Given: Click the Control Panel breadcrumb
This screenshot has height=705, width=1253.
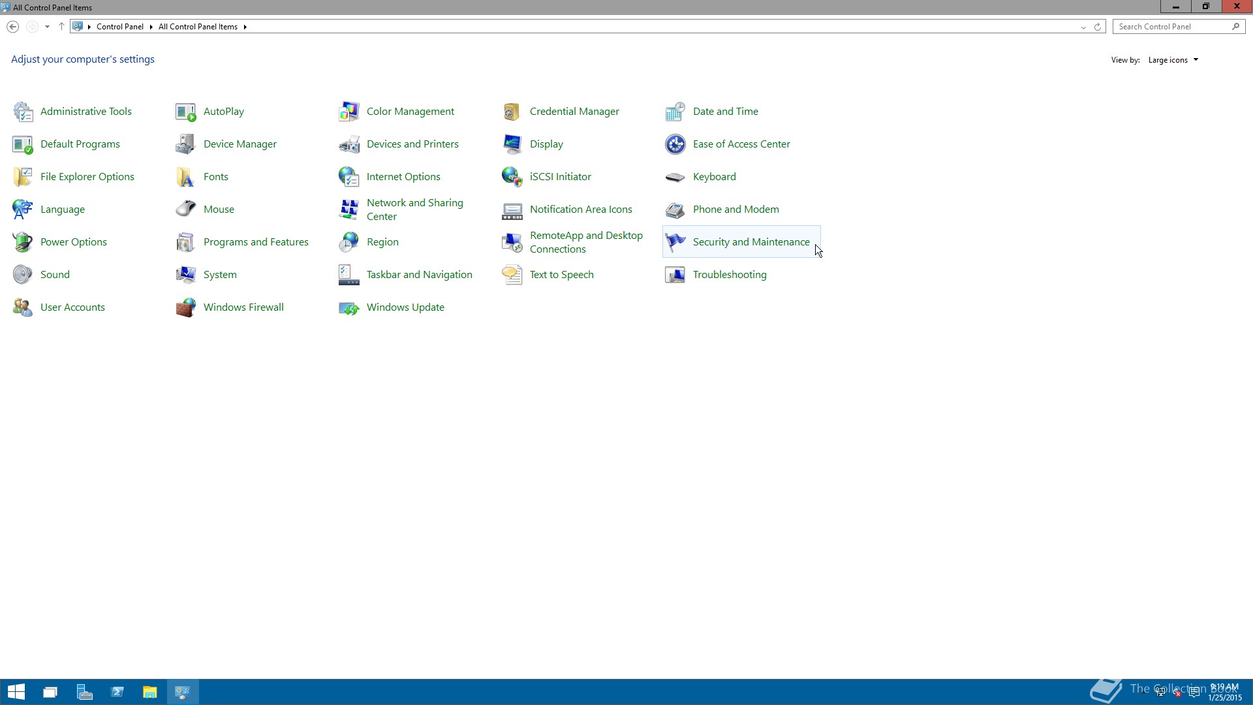Looking at the screenshot, I should pyautogui.click(x=120, y=27).
